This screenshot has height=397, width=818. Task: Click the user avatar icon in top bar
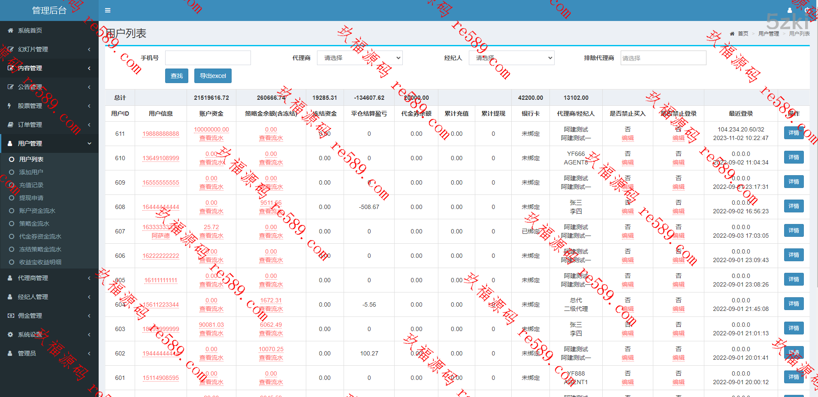pos(790,10)
